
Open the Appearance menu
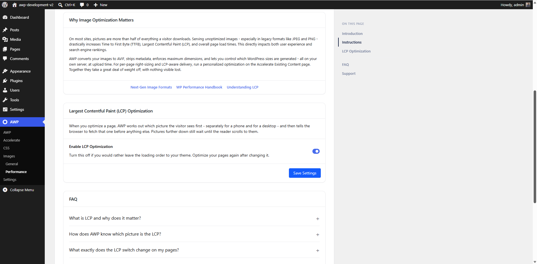[22, 71]
